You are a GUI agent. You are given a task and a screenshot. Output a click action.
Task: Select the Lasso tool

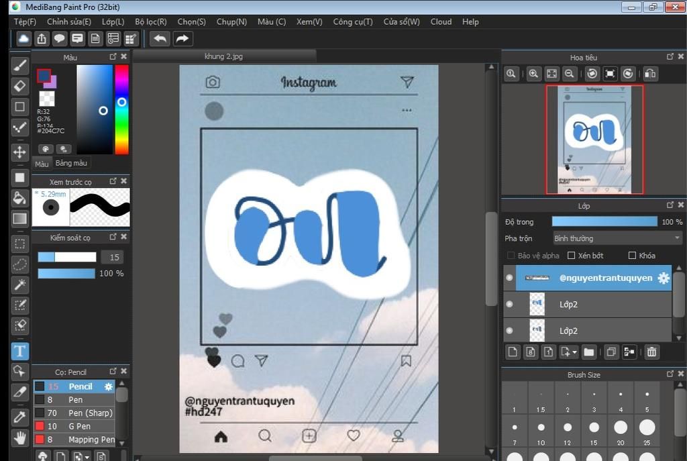tap(19, 264)
